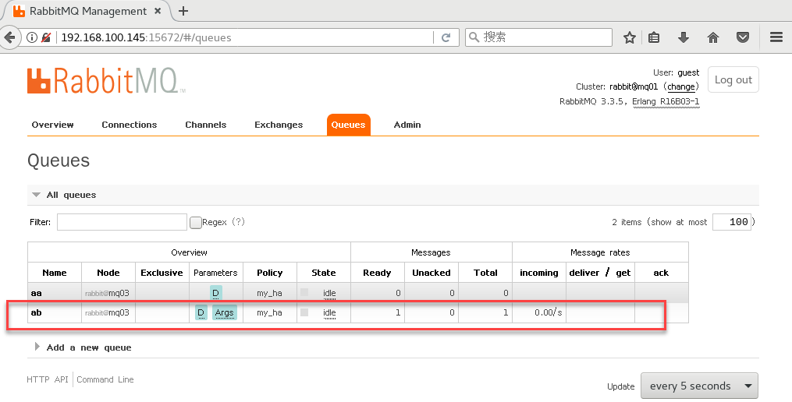792x402 pixels.
Task: Click the rabbit@mq03 node in the aa row
Action: click(107, 293)
